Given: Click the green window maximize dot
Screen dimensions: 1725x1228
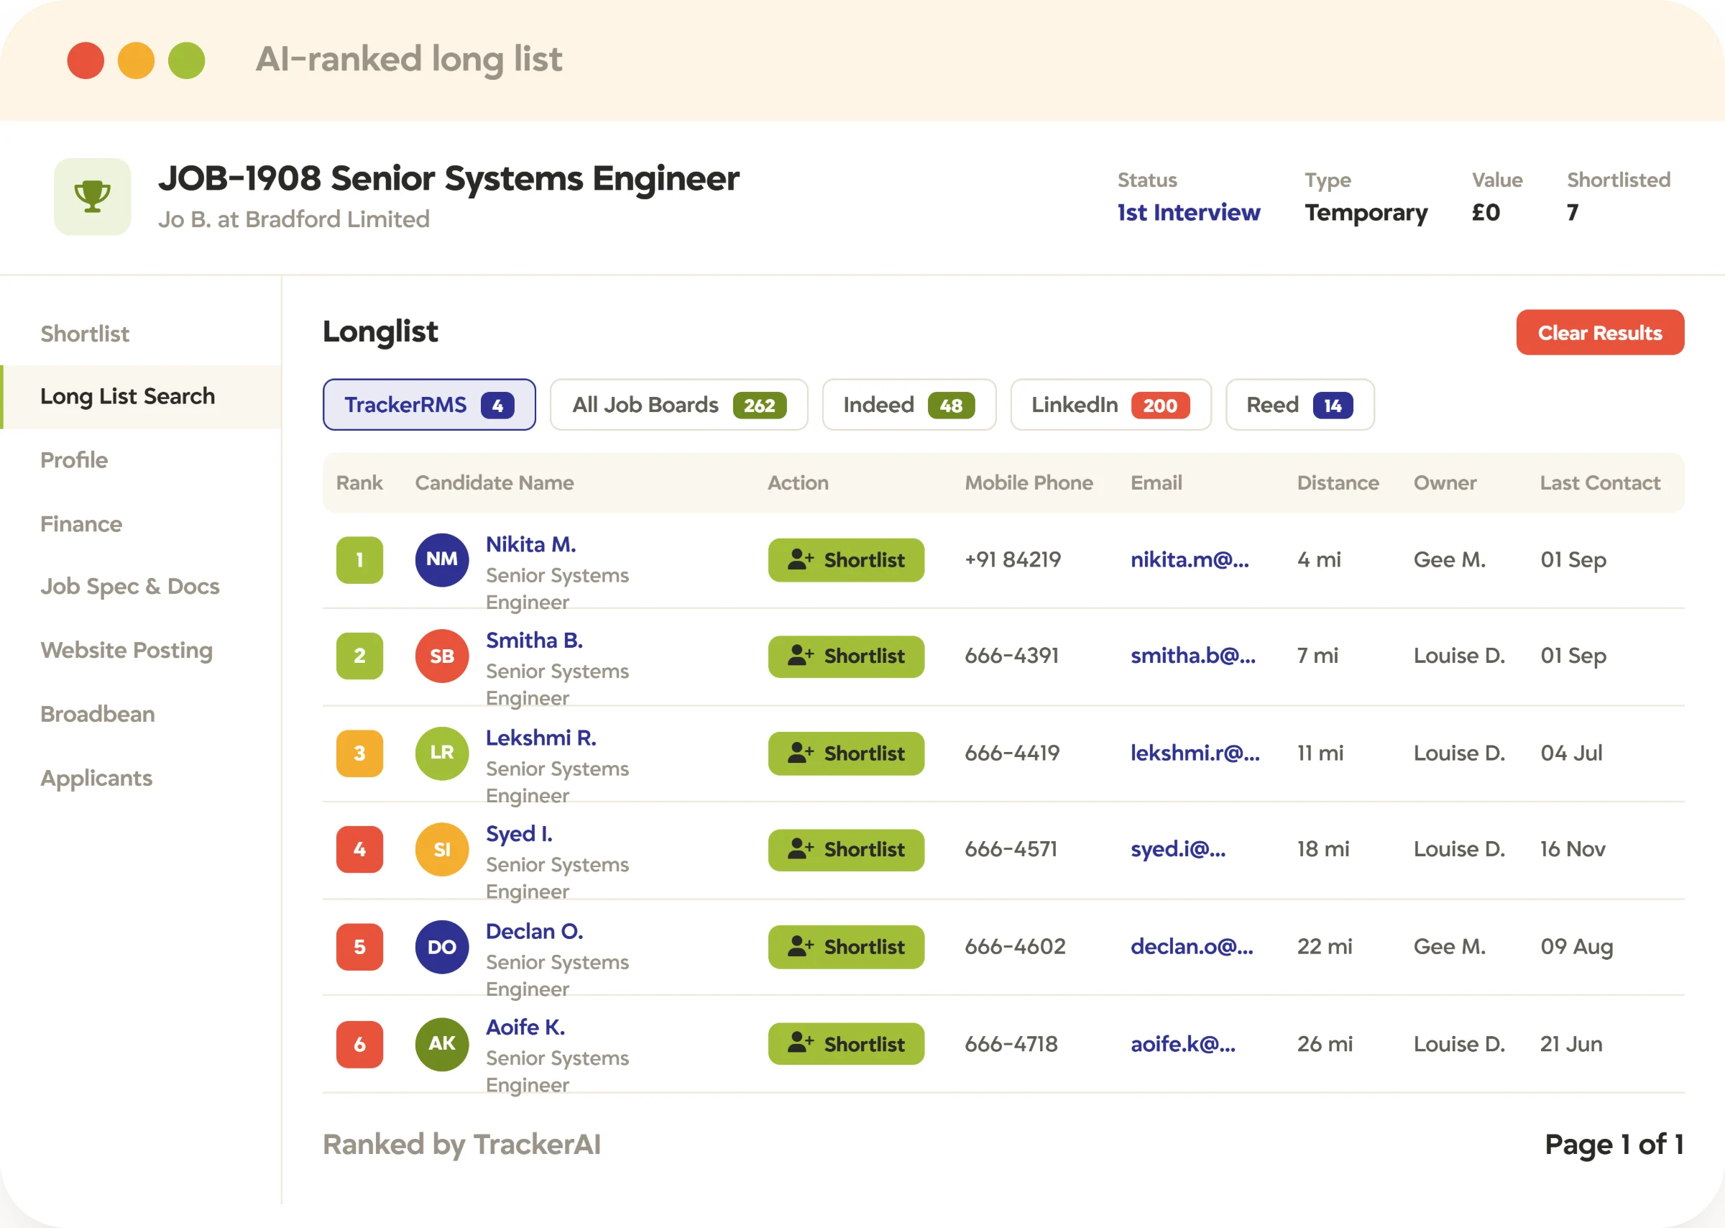Looking at the screenshot, I should pyautogui.click(x=187, y=60).
